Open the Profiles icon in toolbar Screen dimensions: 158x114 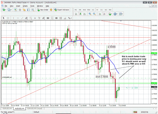pos(9,10)
